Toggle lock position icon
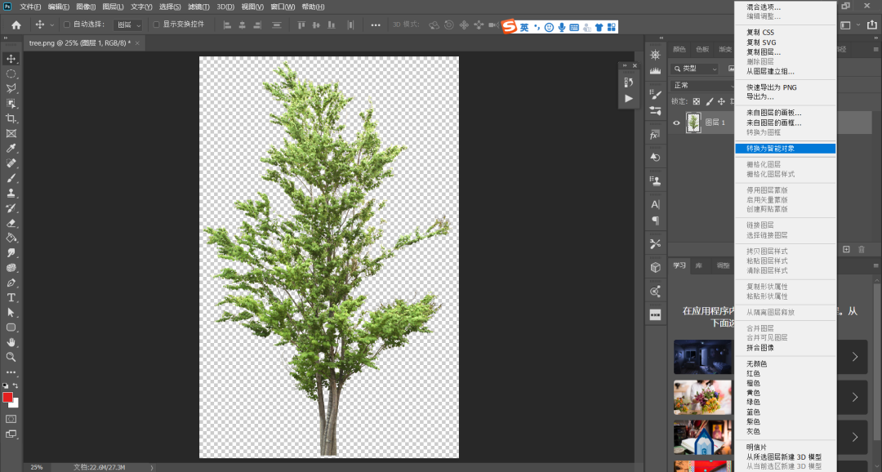882x472 pixels. coord(721,102)
